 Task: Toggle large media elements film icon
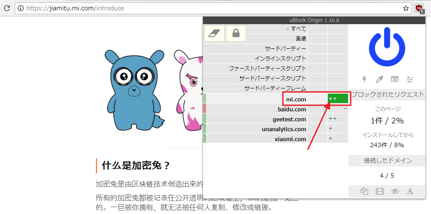(x=380, y=191)
